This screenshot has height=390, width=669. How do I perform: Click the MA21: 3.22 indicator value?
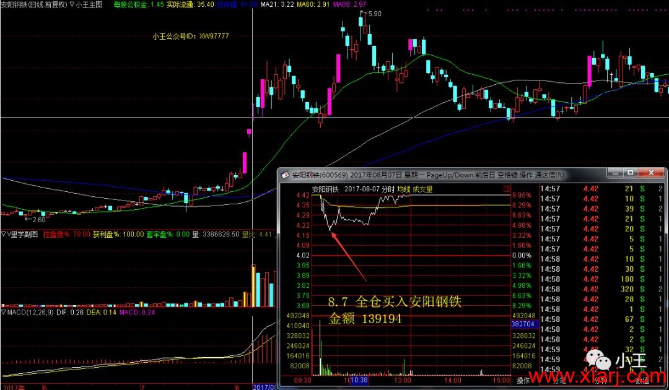point(277,5)
